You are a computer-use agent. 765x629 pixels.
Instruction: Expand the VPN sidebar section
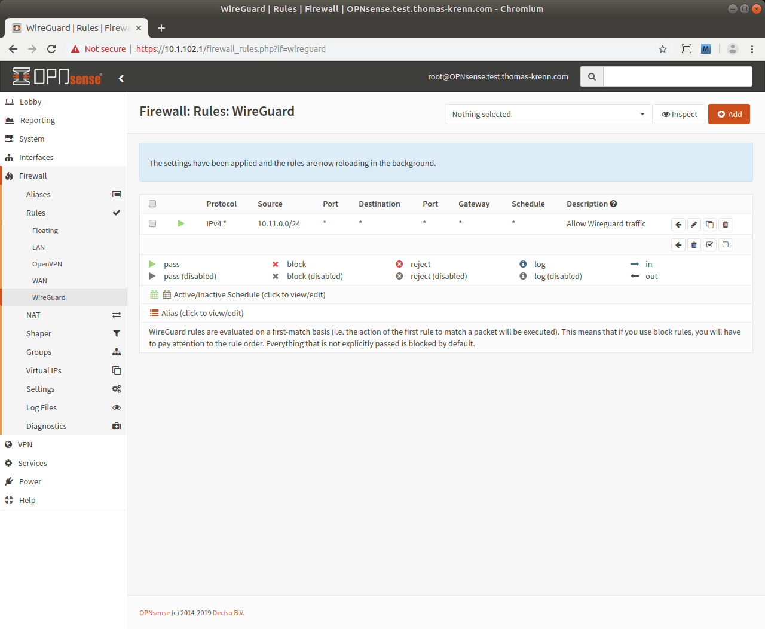(25, 444)
